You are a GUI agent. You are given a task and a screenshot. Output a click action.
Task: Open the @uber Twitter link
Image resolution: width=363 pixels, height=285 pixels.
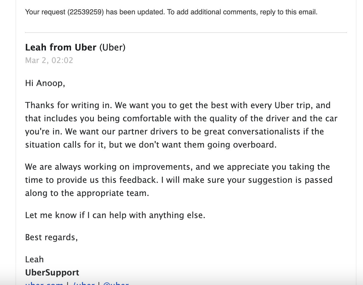(x=116, y=283)
